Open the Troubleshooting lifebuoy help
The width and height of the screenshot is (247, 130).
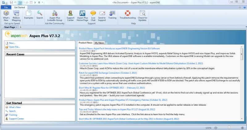(x=128, y=15)
